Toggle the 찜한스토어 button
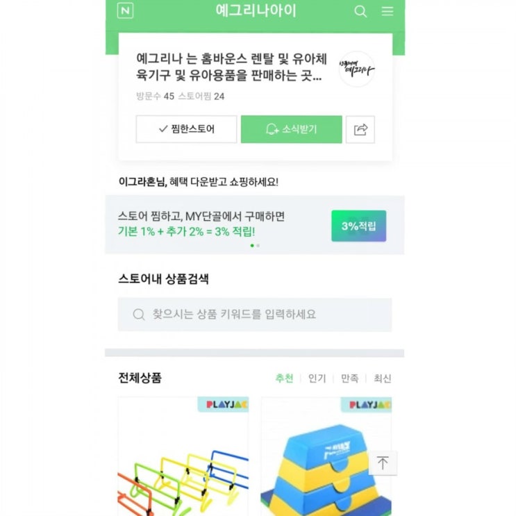Viewport: 516px width, 516px height. (186, 129)
